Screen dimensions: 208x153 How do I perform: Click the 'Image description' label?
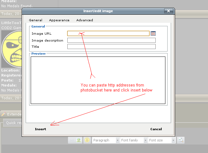click(47, 41)
